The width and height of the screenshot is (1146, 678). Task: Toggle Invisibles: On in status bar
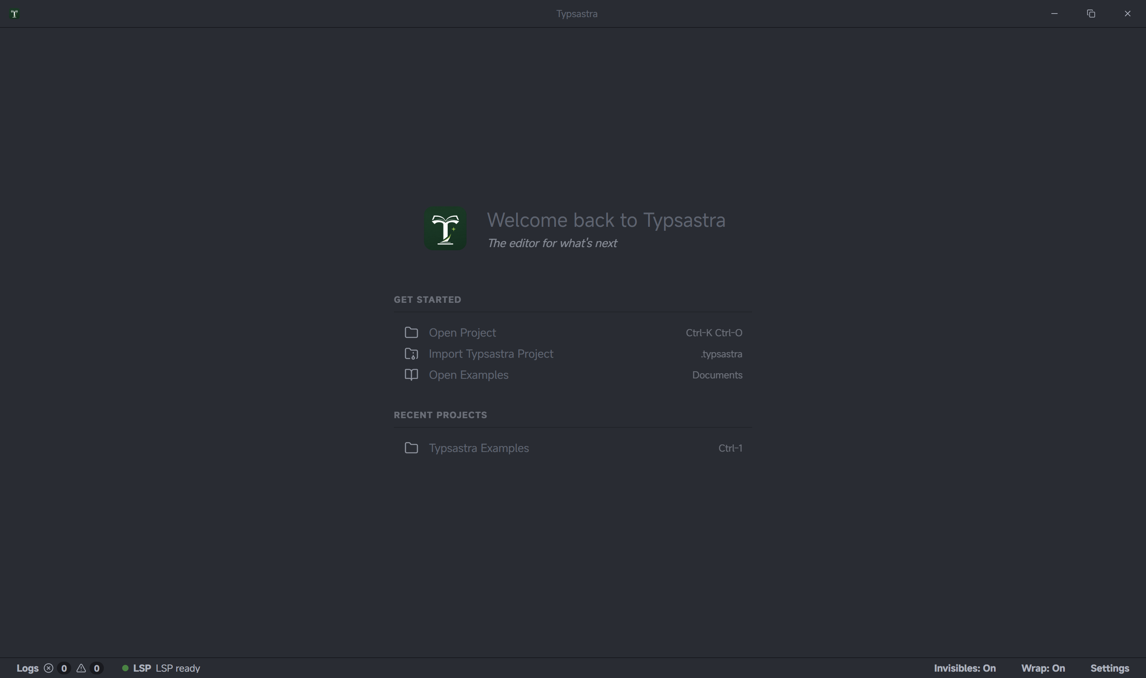(x=965, y=668)
